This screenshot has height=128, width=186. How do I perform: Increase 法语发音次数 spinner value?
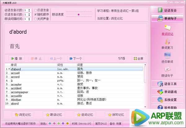[29, 9]
